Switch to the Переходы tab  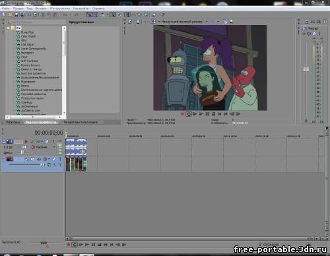[13, 122]
